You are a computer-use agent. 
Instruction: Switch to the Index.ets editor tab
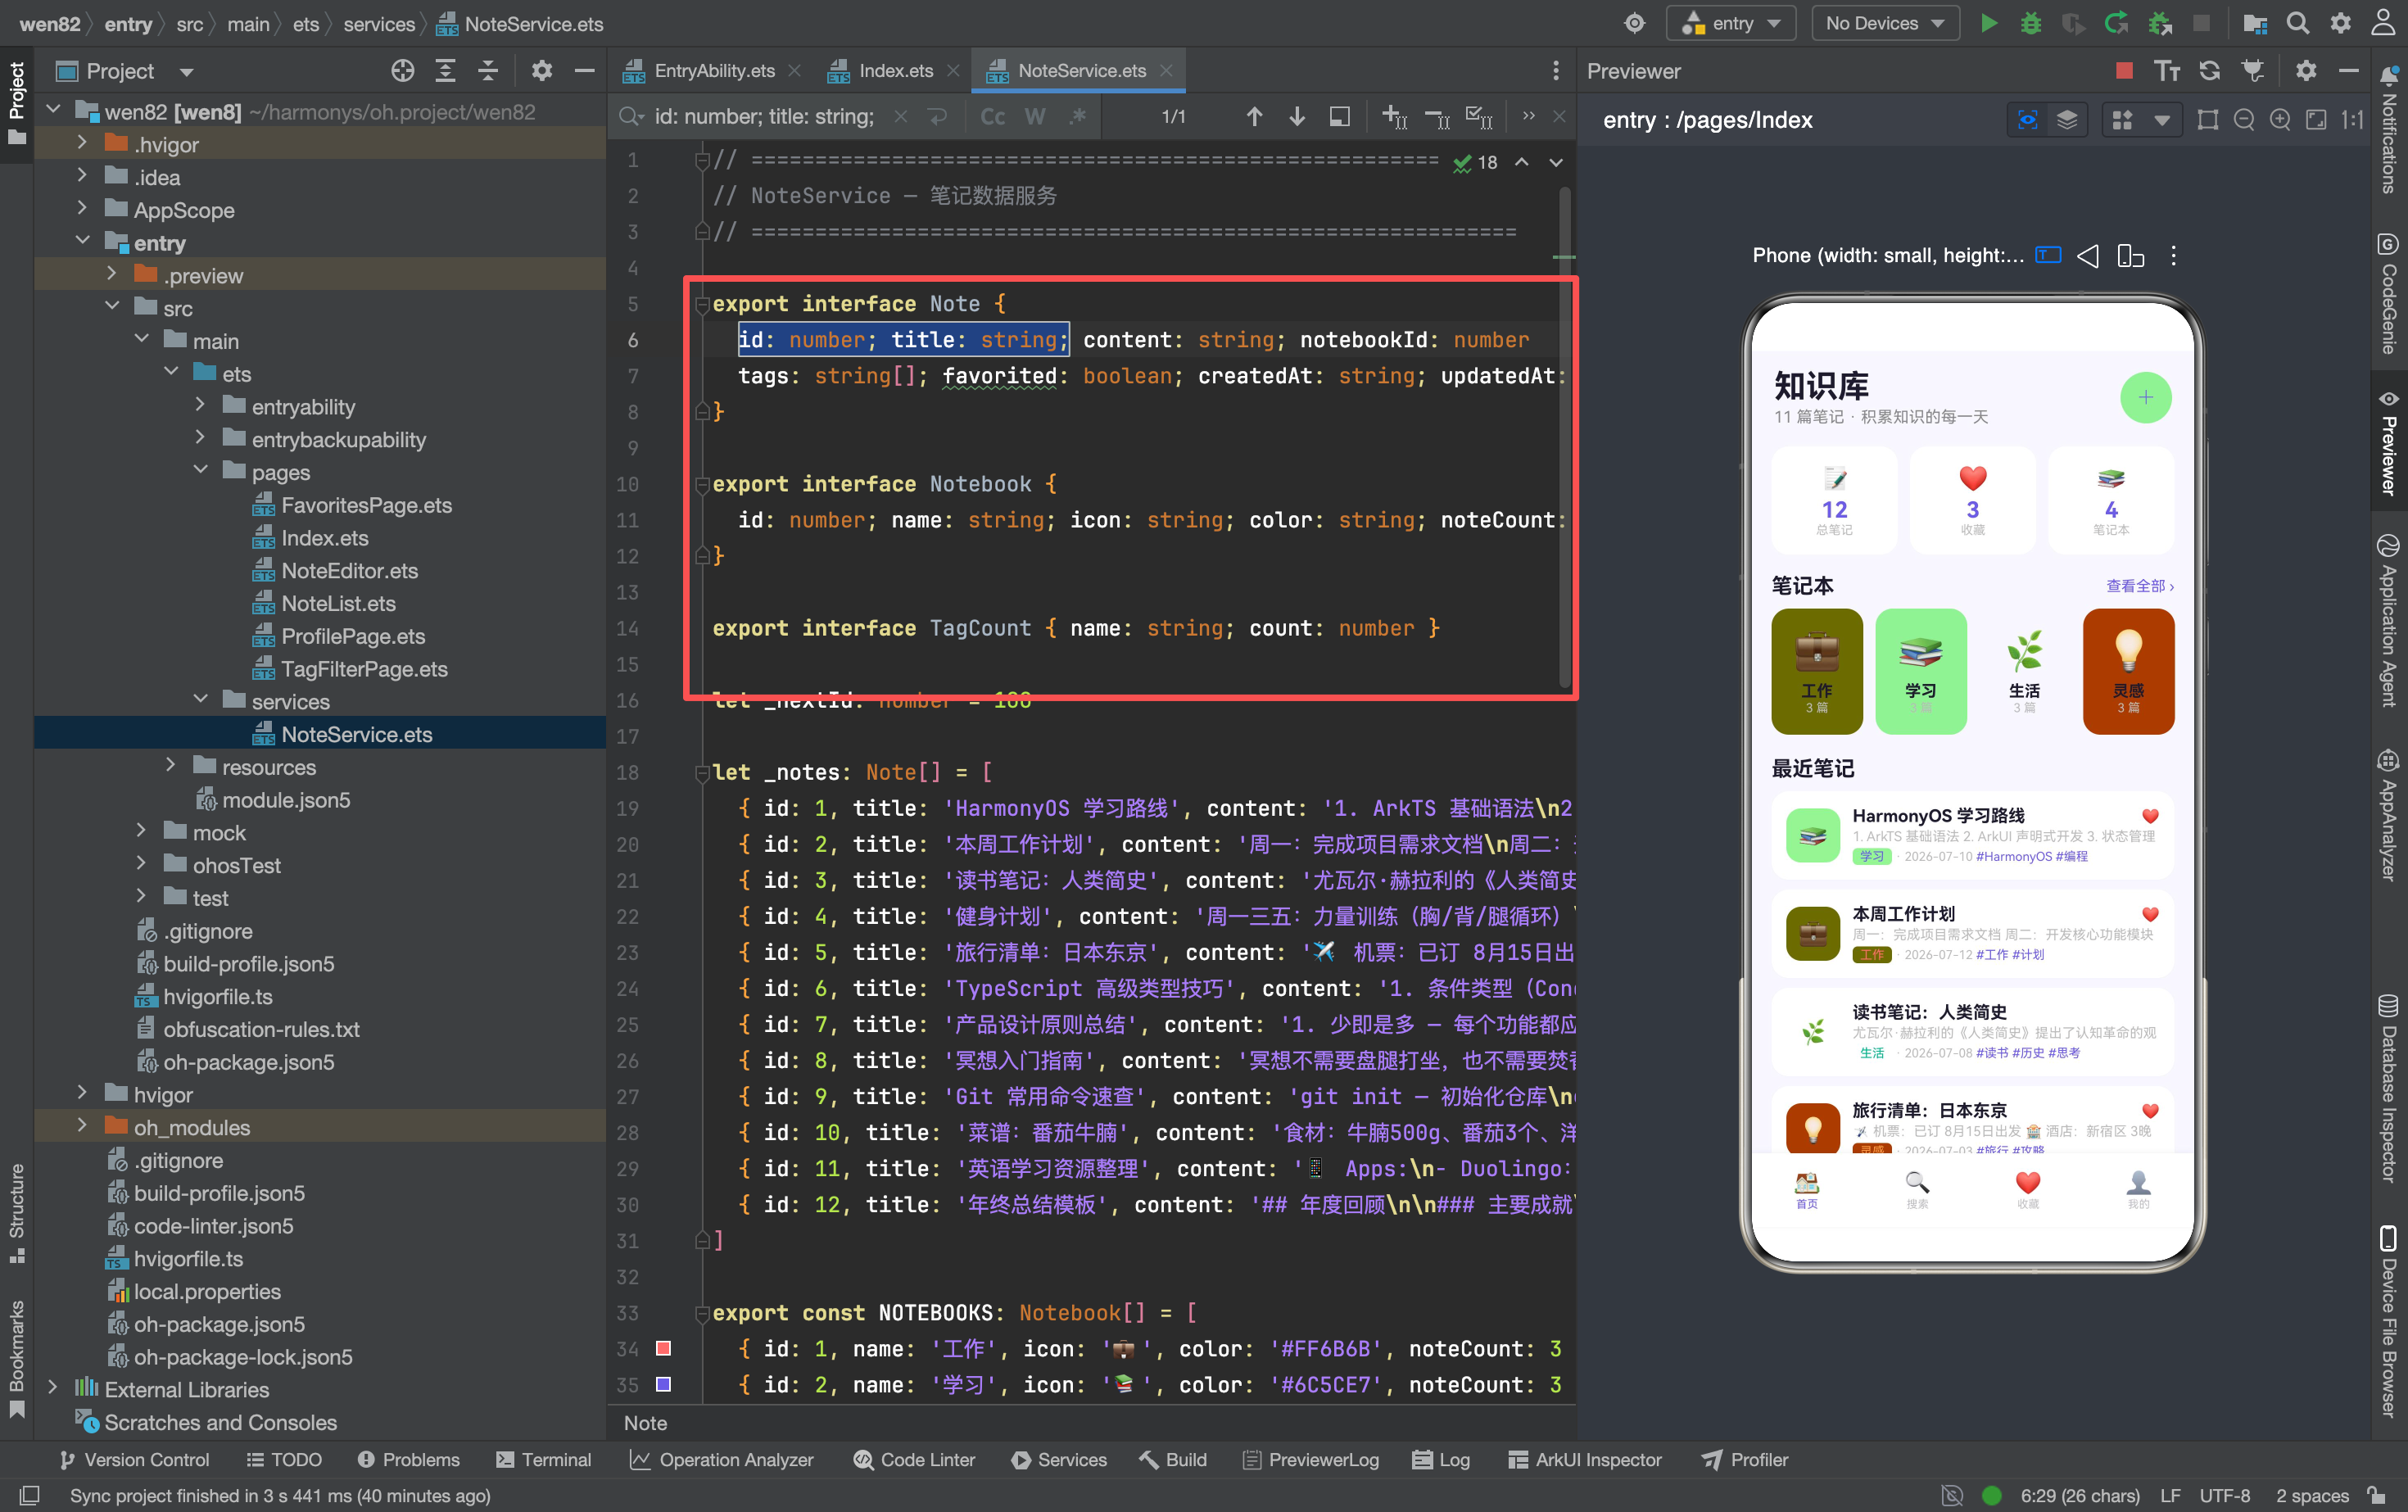click(895, 71)
